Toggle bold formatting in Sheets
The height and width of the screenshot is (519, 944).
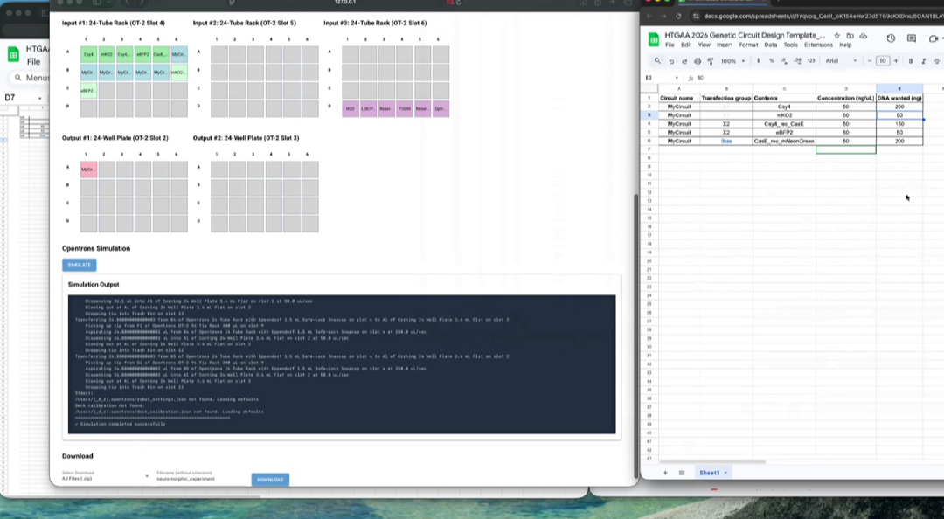[910, 61]
